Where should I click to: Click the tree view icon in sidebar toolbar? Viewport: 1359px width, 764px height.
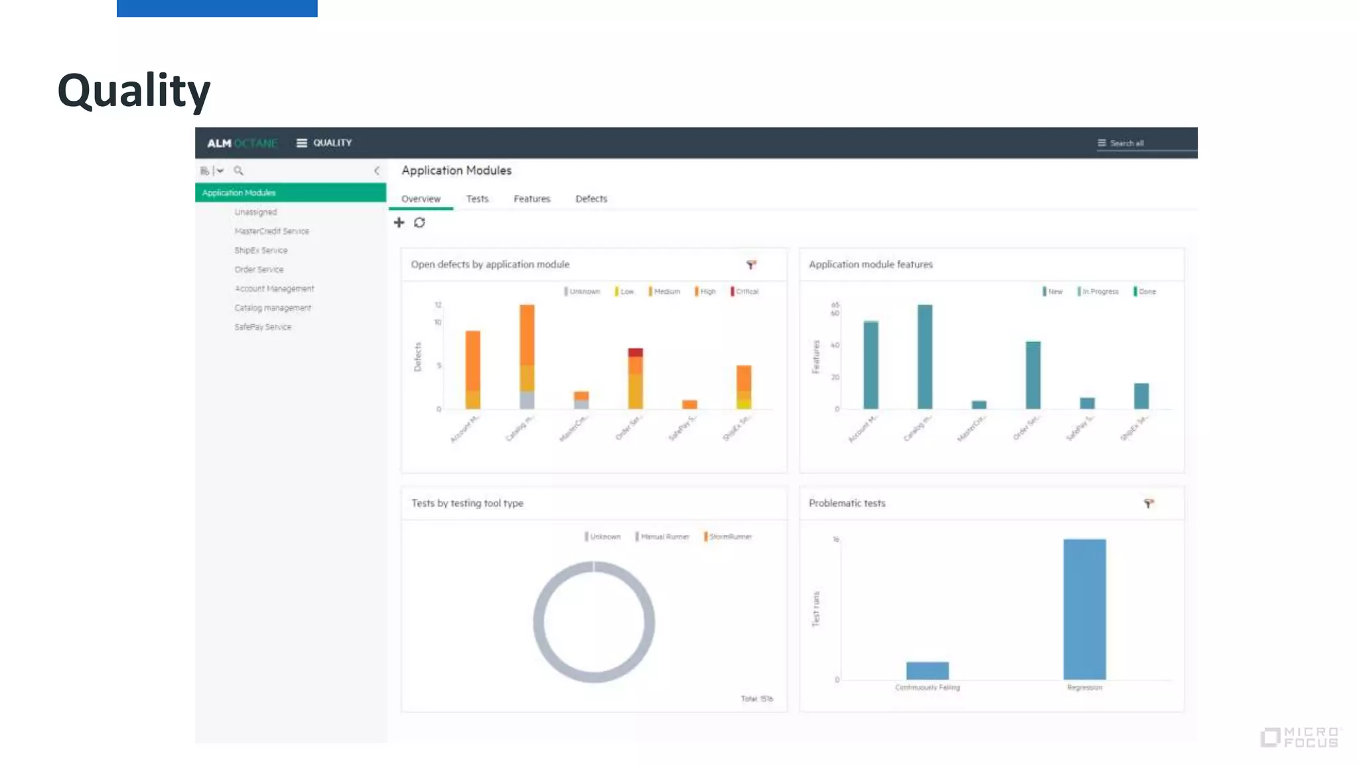coord(204,171)
